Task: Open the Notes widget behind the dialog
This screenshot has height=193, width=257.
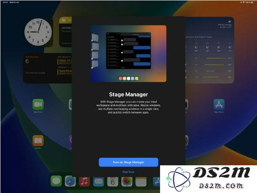Action: pos(66,32)
